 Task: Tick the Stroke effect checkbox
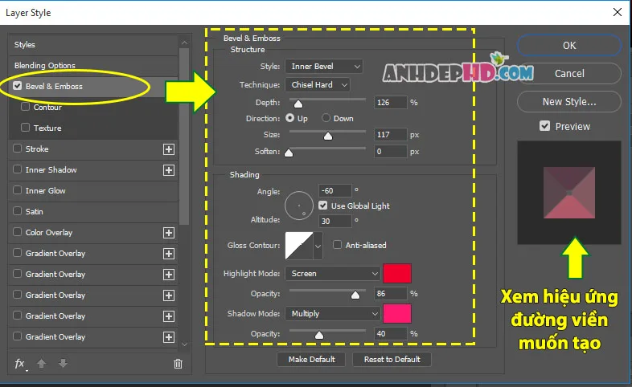coord(18,149)
